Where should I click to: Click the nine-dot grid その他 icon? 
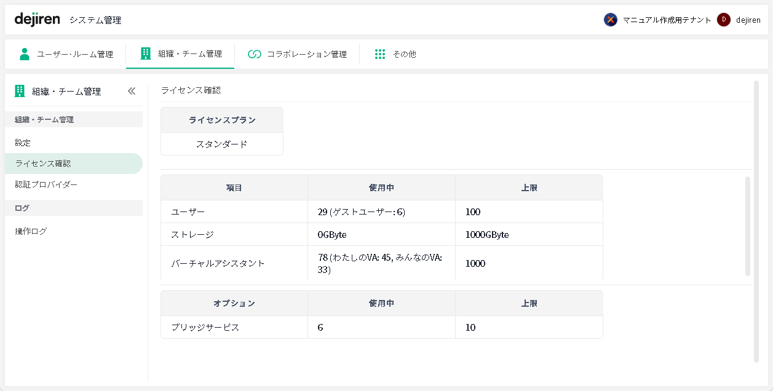click(380, 54)
